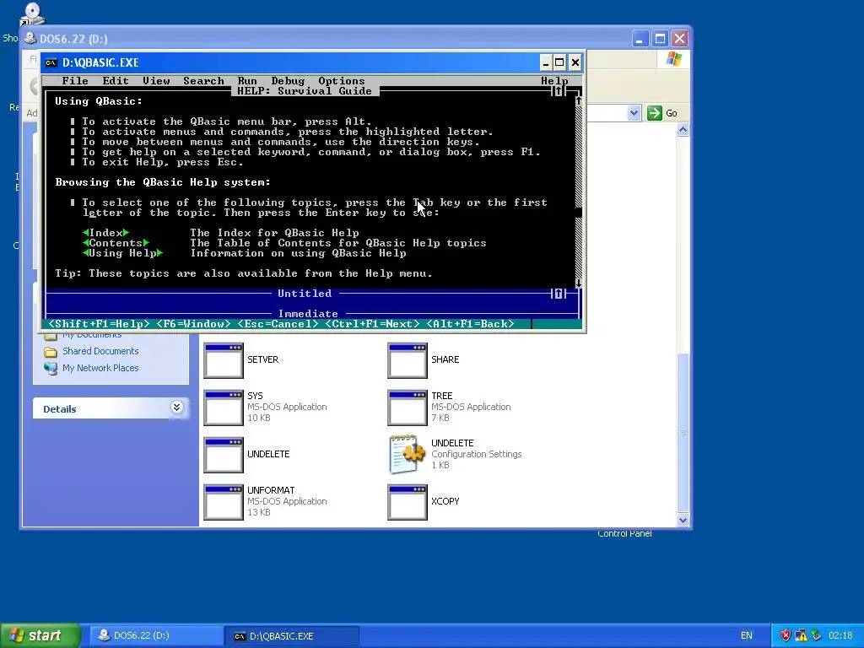Select the UNFORMAT application icon
This screenshot has height=648, width=864.
click(x=223, y=503)
